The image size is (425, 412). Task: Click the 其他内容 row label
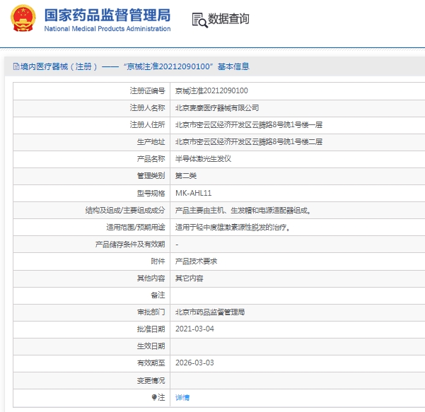[151, 278]
